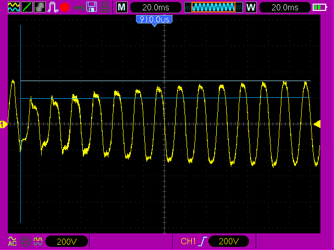Click the CH1 trigger source label
Screen dimensions: 334x250
[x=189, y=241]
